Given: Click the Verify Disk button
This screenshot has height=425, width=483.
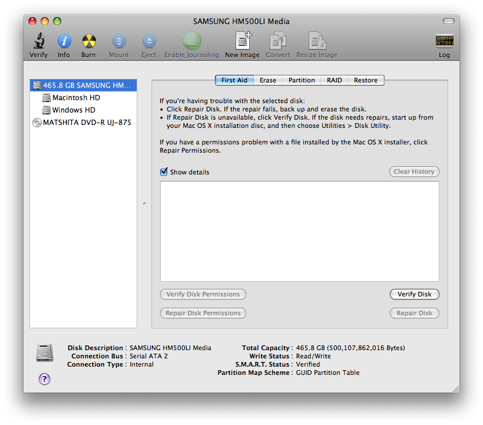Looking at the screenshot, I should pyautogui.click(x=414, y=294).
